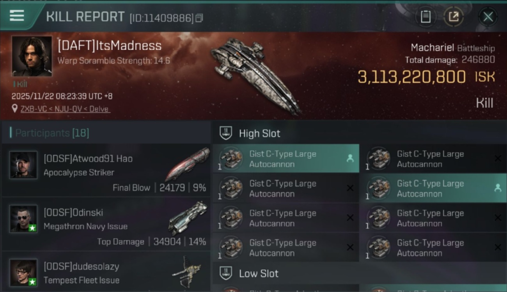
Task: Click the Machariel ship image
Action: pyautogui.click(x=255, y=76)
